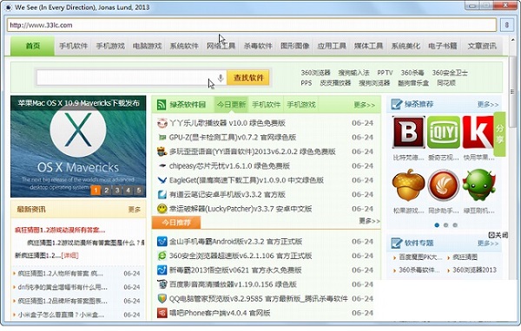Click the microphone icon in the search box
This screenshot has width=521, height=331.
[x=221, y=78]
